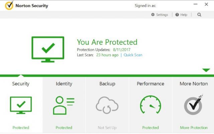Open the Performance tab label
Viewport: 214px width, 134px height.
click(x=150, y=84)
